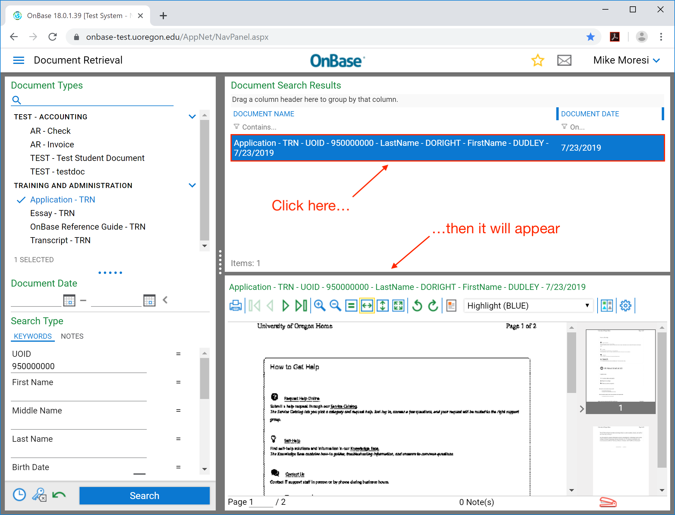Select the Essay - TRN document type
This screenshot has height=515, width=675.
click(x=52, y=213)
